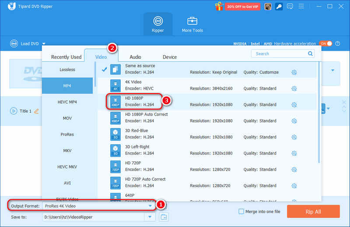350x227 pixels.
Task: Click gear icon for HD 720P preset
Action: [294, 169]
